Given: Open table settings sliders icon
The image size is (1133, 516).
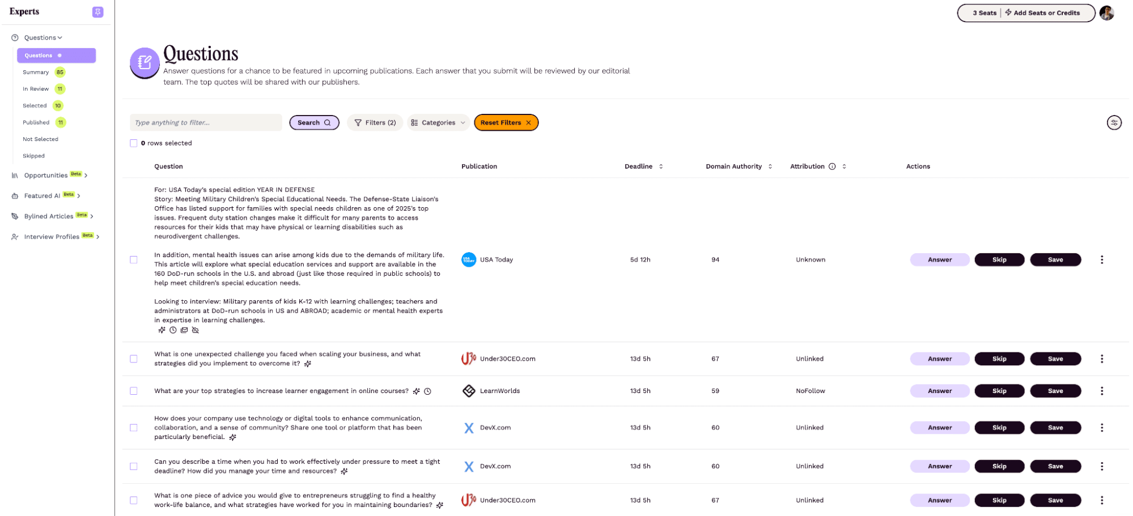Looking at the screenshot, I should (x=1113, y=123).
